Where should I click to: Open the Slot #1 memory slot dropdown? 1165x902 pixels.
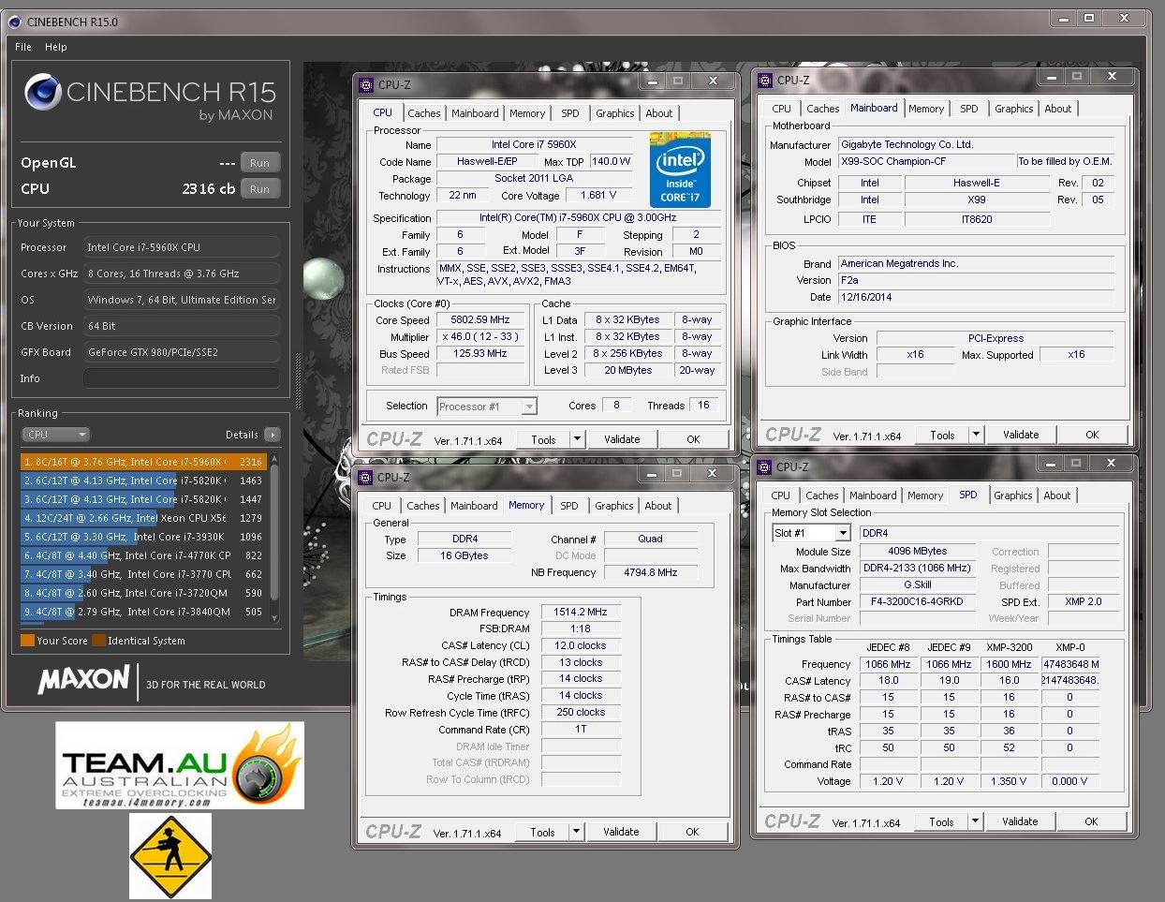811,533
